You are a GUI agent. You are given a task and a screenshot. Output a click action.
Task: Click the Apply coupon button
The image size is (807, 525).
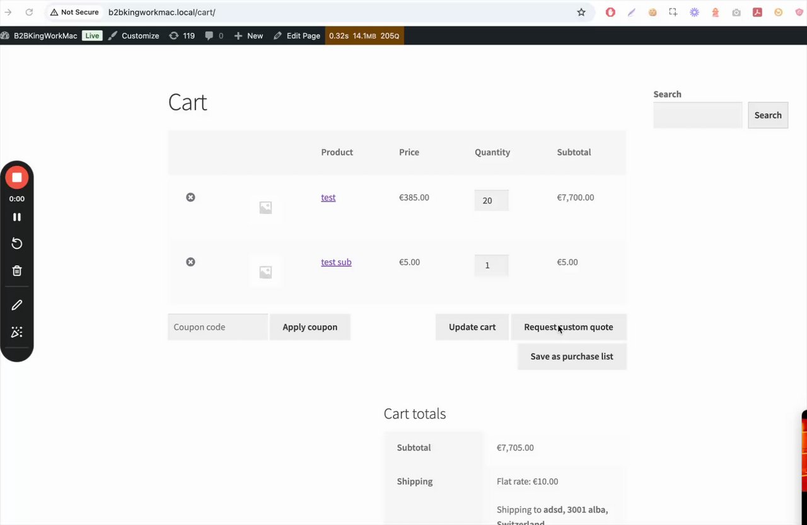click(310, 327)
